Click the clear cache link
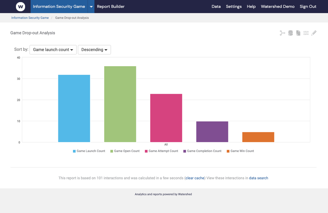328x213 pixels. (x=195, y=178)
